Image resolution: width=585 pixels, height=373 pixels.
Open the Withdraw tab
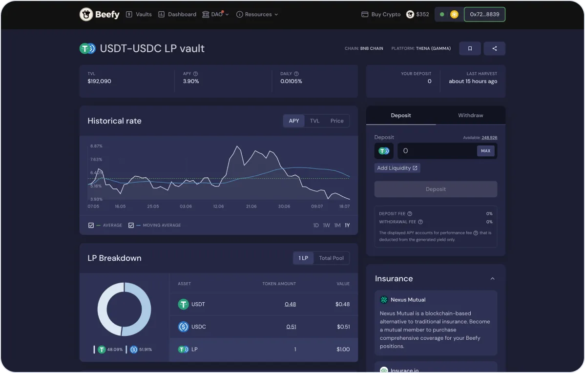point(470,116)
